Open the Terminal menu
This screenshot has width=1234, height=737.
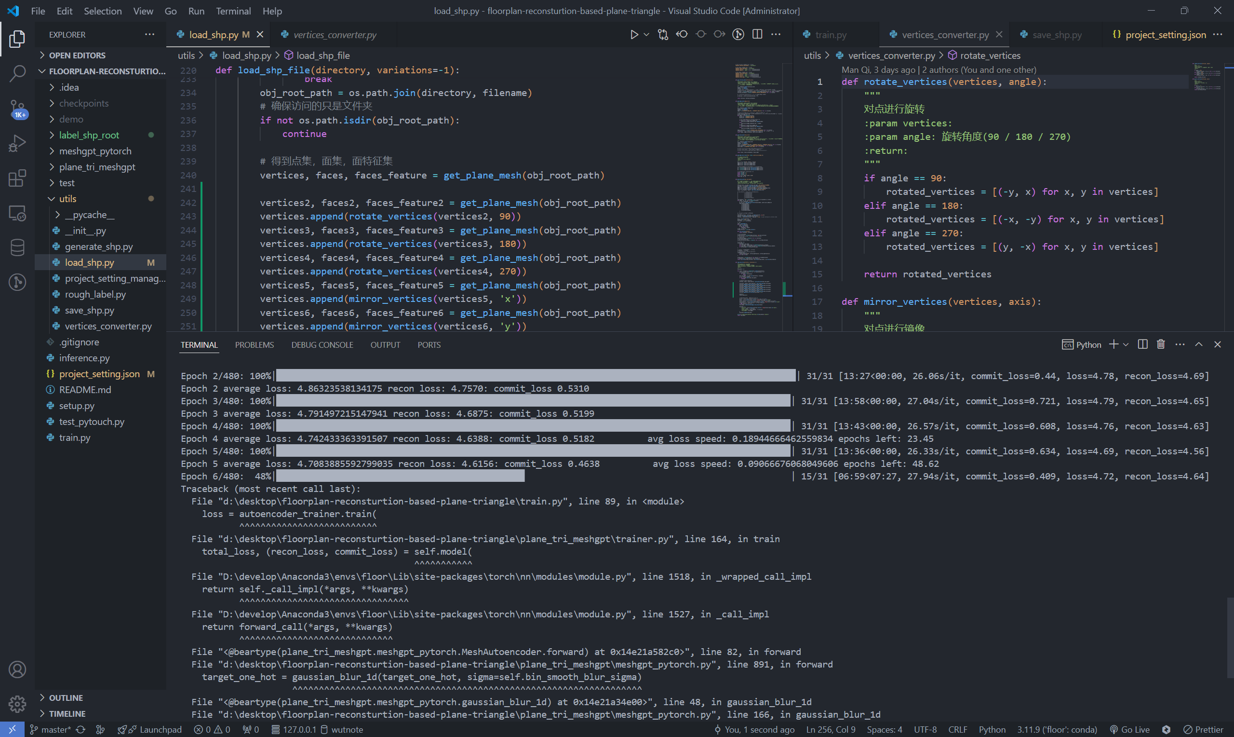pos(233,11)
